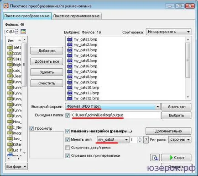Click the file icon for 3330
Viewport: 198px width, 176px height.
pos(10,53)
